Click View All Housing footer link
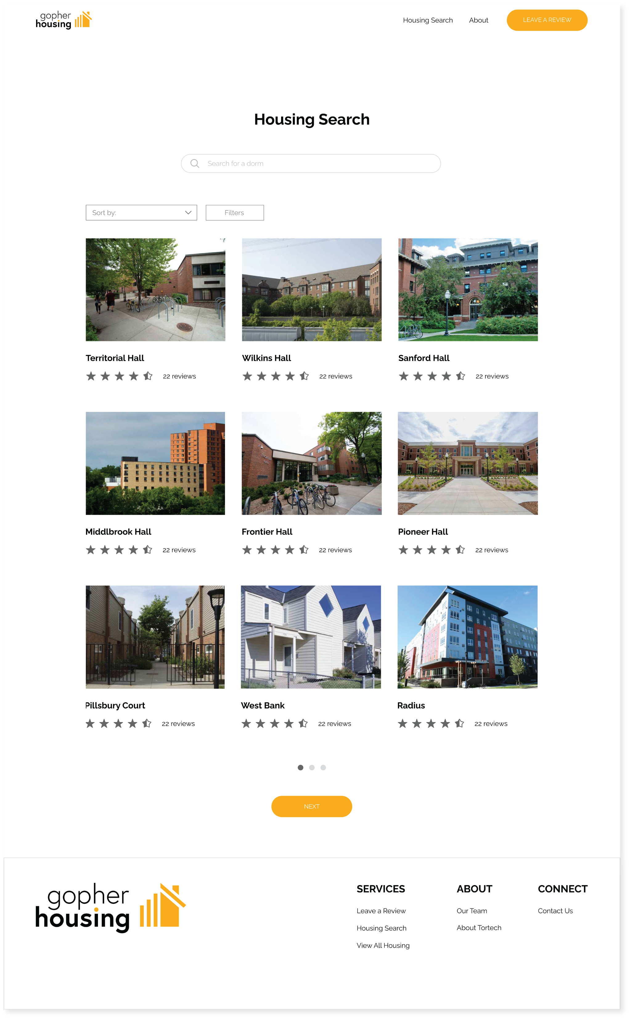 (x=383, y=945)
